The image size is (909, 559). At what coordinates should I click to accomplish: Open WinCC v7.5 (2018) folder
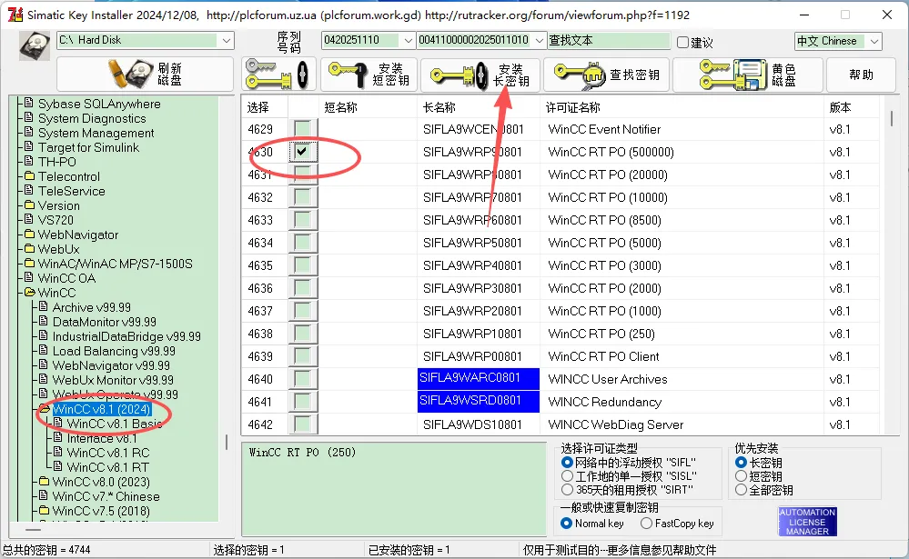pos(101,511)
